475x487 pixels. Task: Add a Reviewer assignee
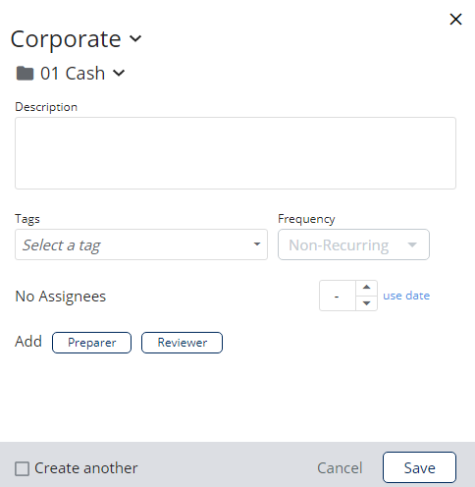pos(182,343)
